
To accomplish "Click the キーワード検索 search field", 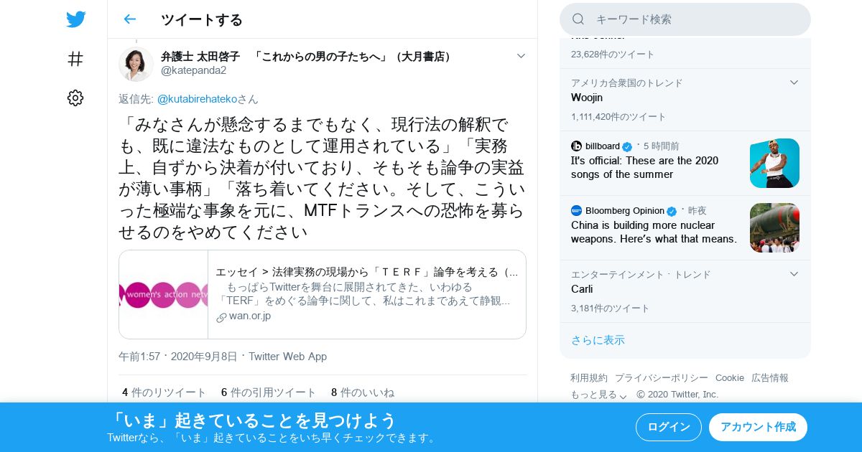I will [685, 19].
